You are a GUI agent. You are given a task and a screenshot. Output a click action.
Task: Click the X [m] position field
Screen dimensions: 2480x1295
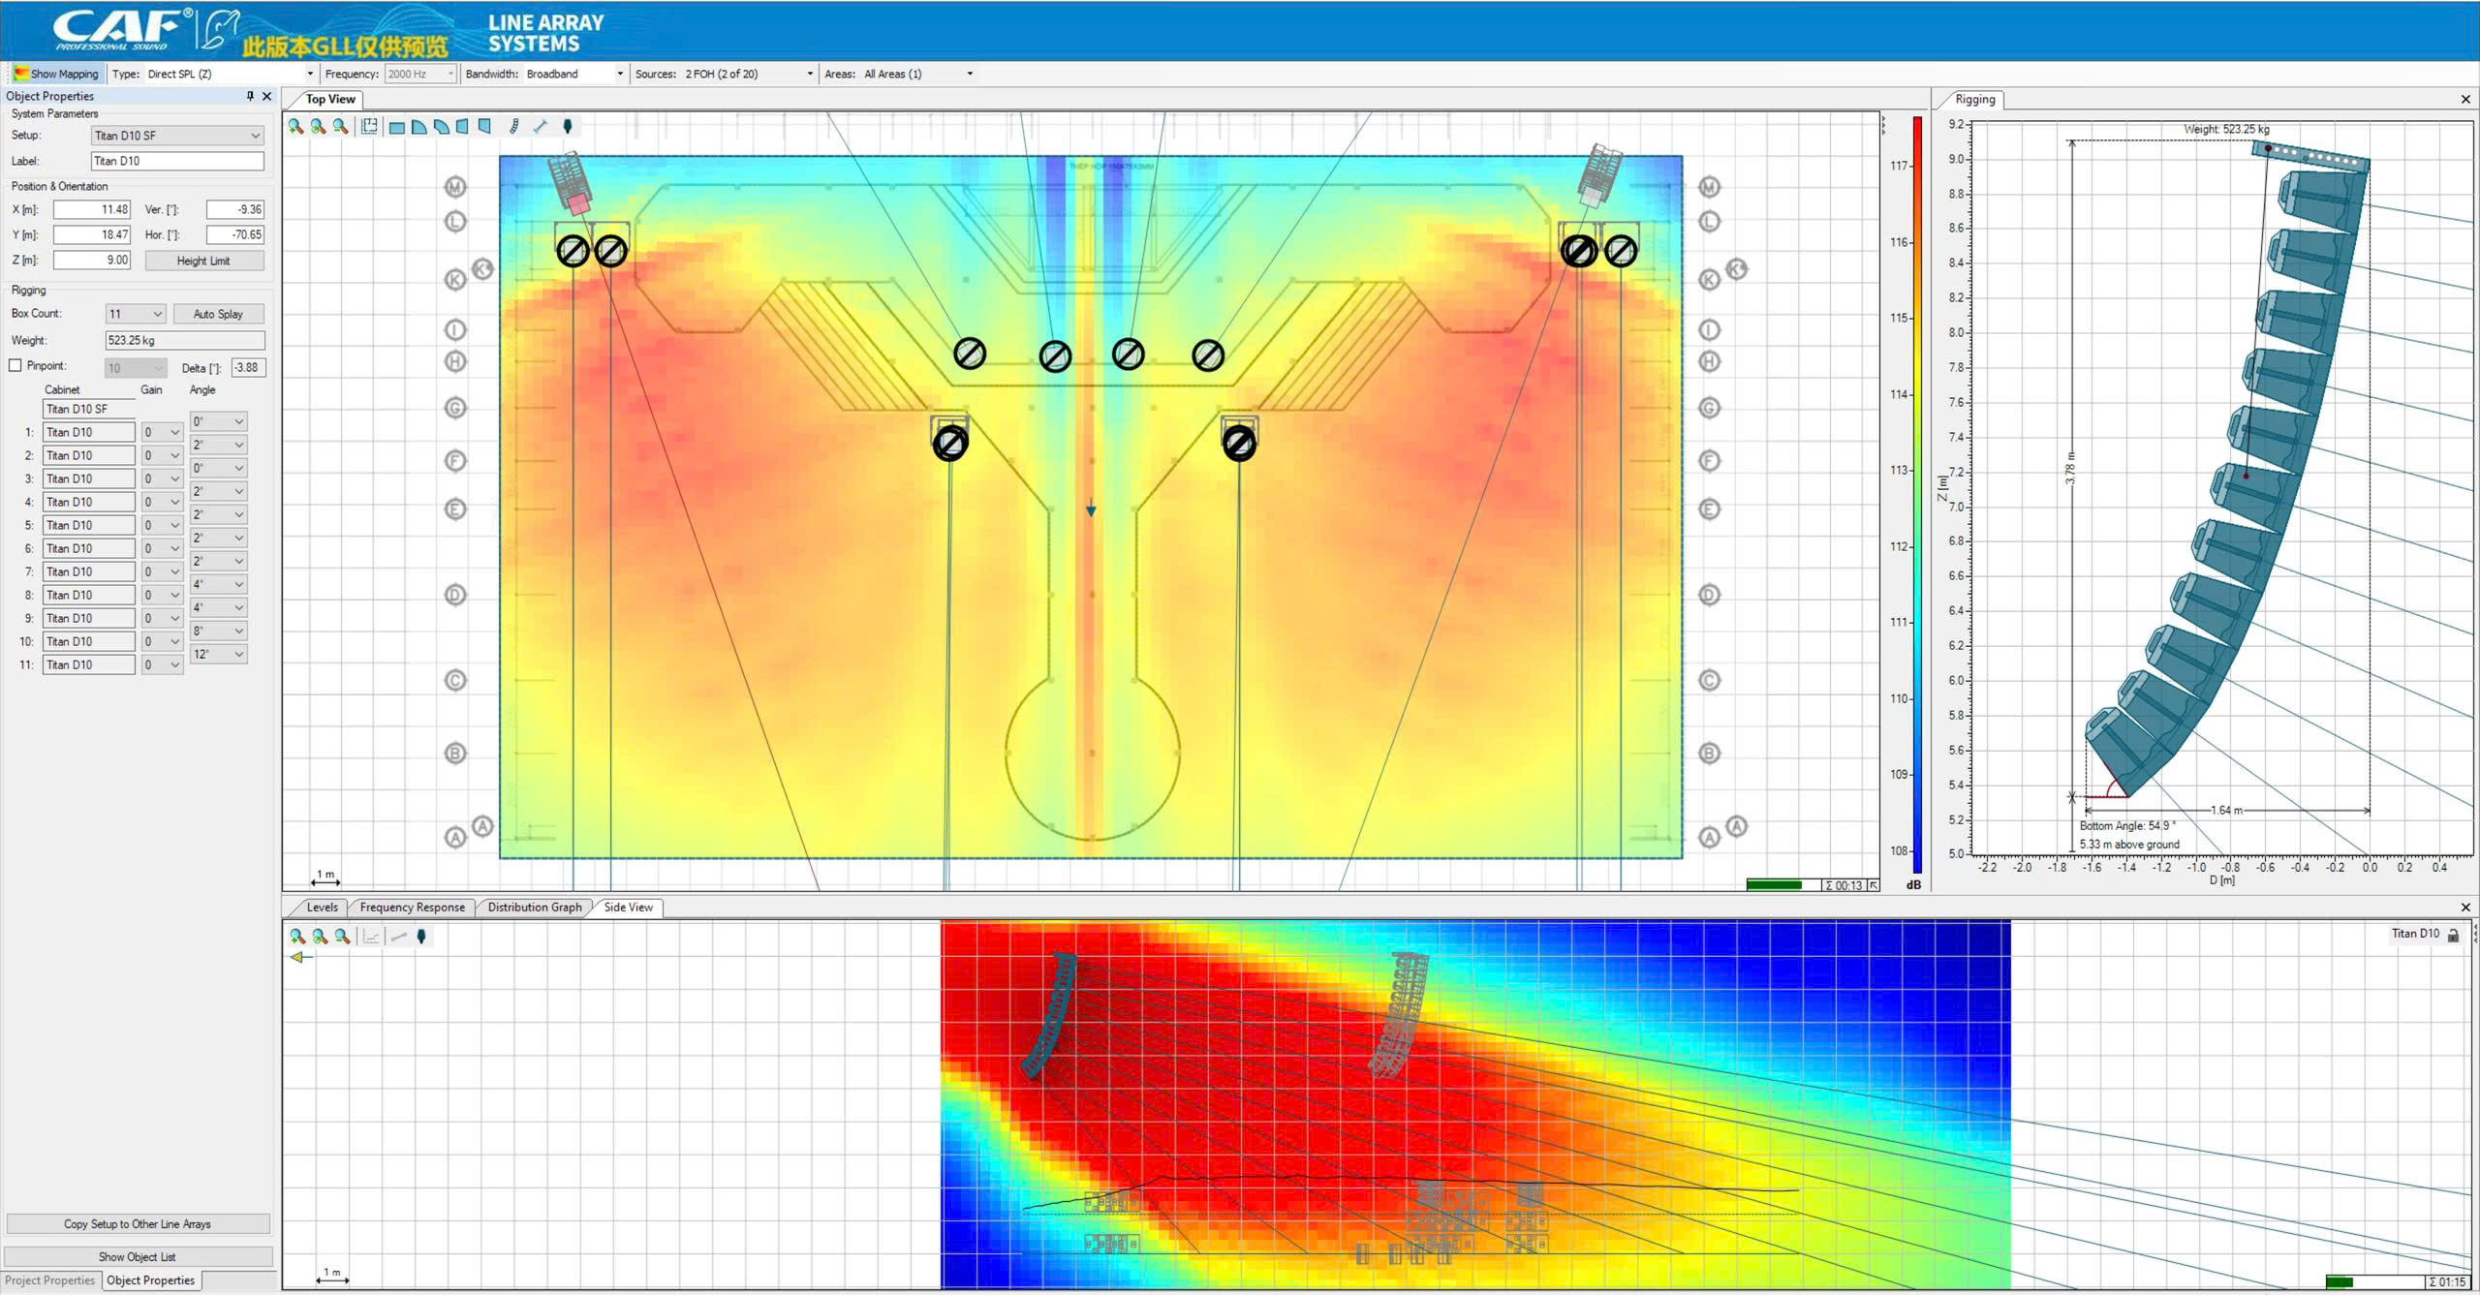pyautogui.click(x=92, y=209)
